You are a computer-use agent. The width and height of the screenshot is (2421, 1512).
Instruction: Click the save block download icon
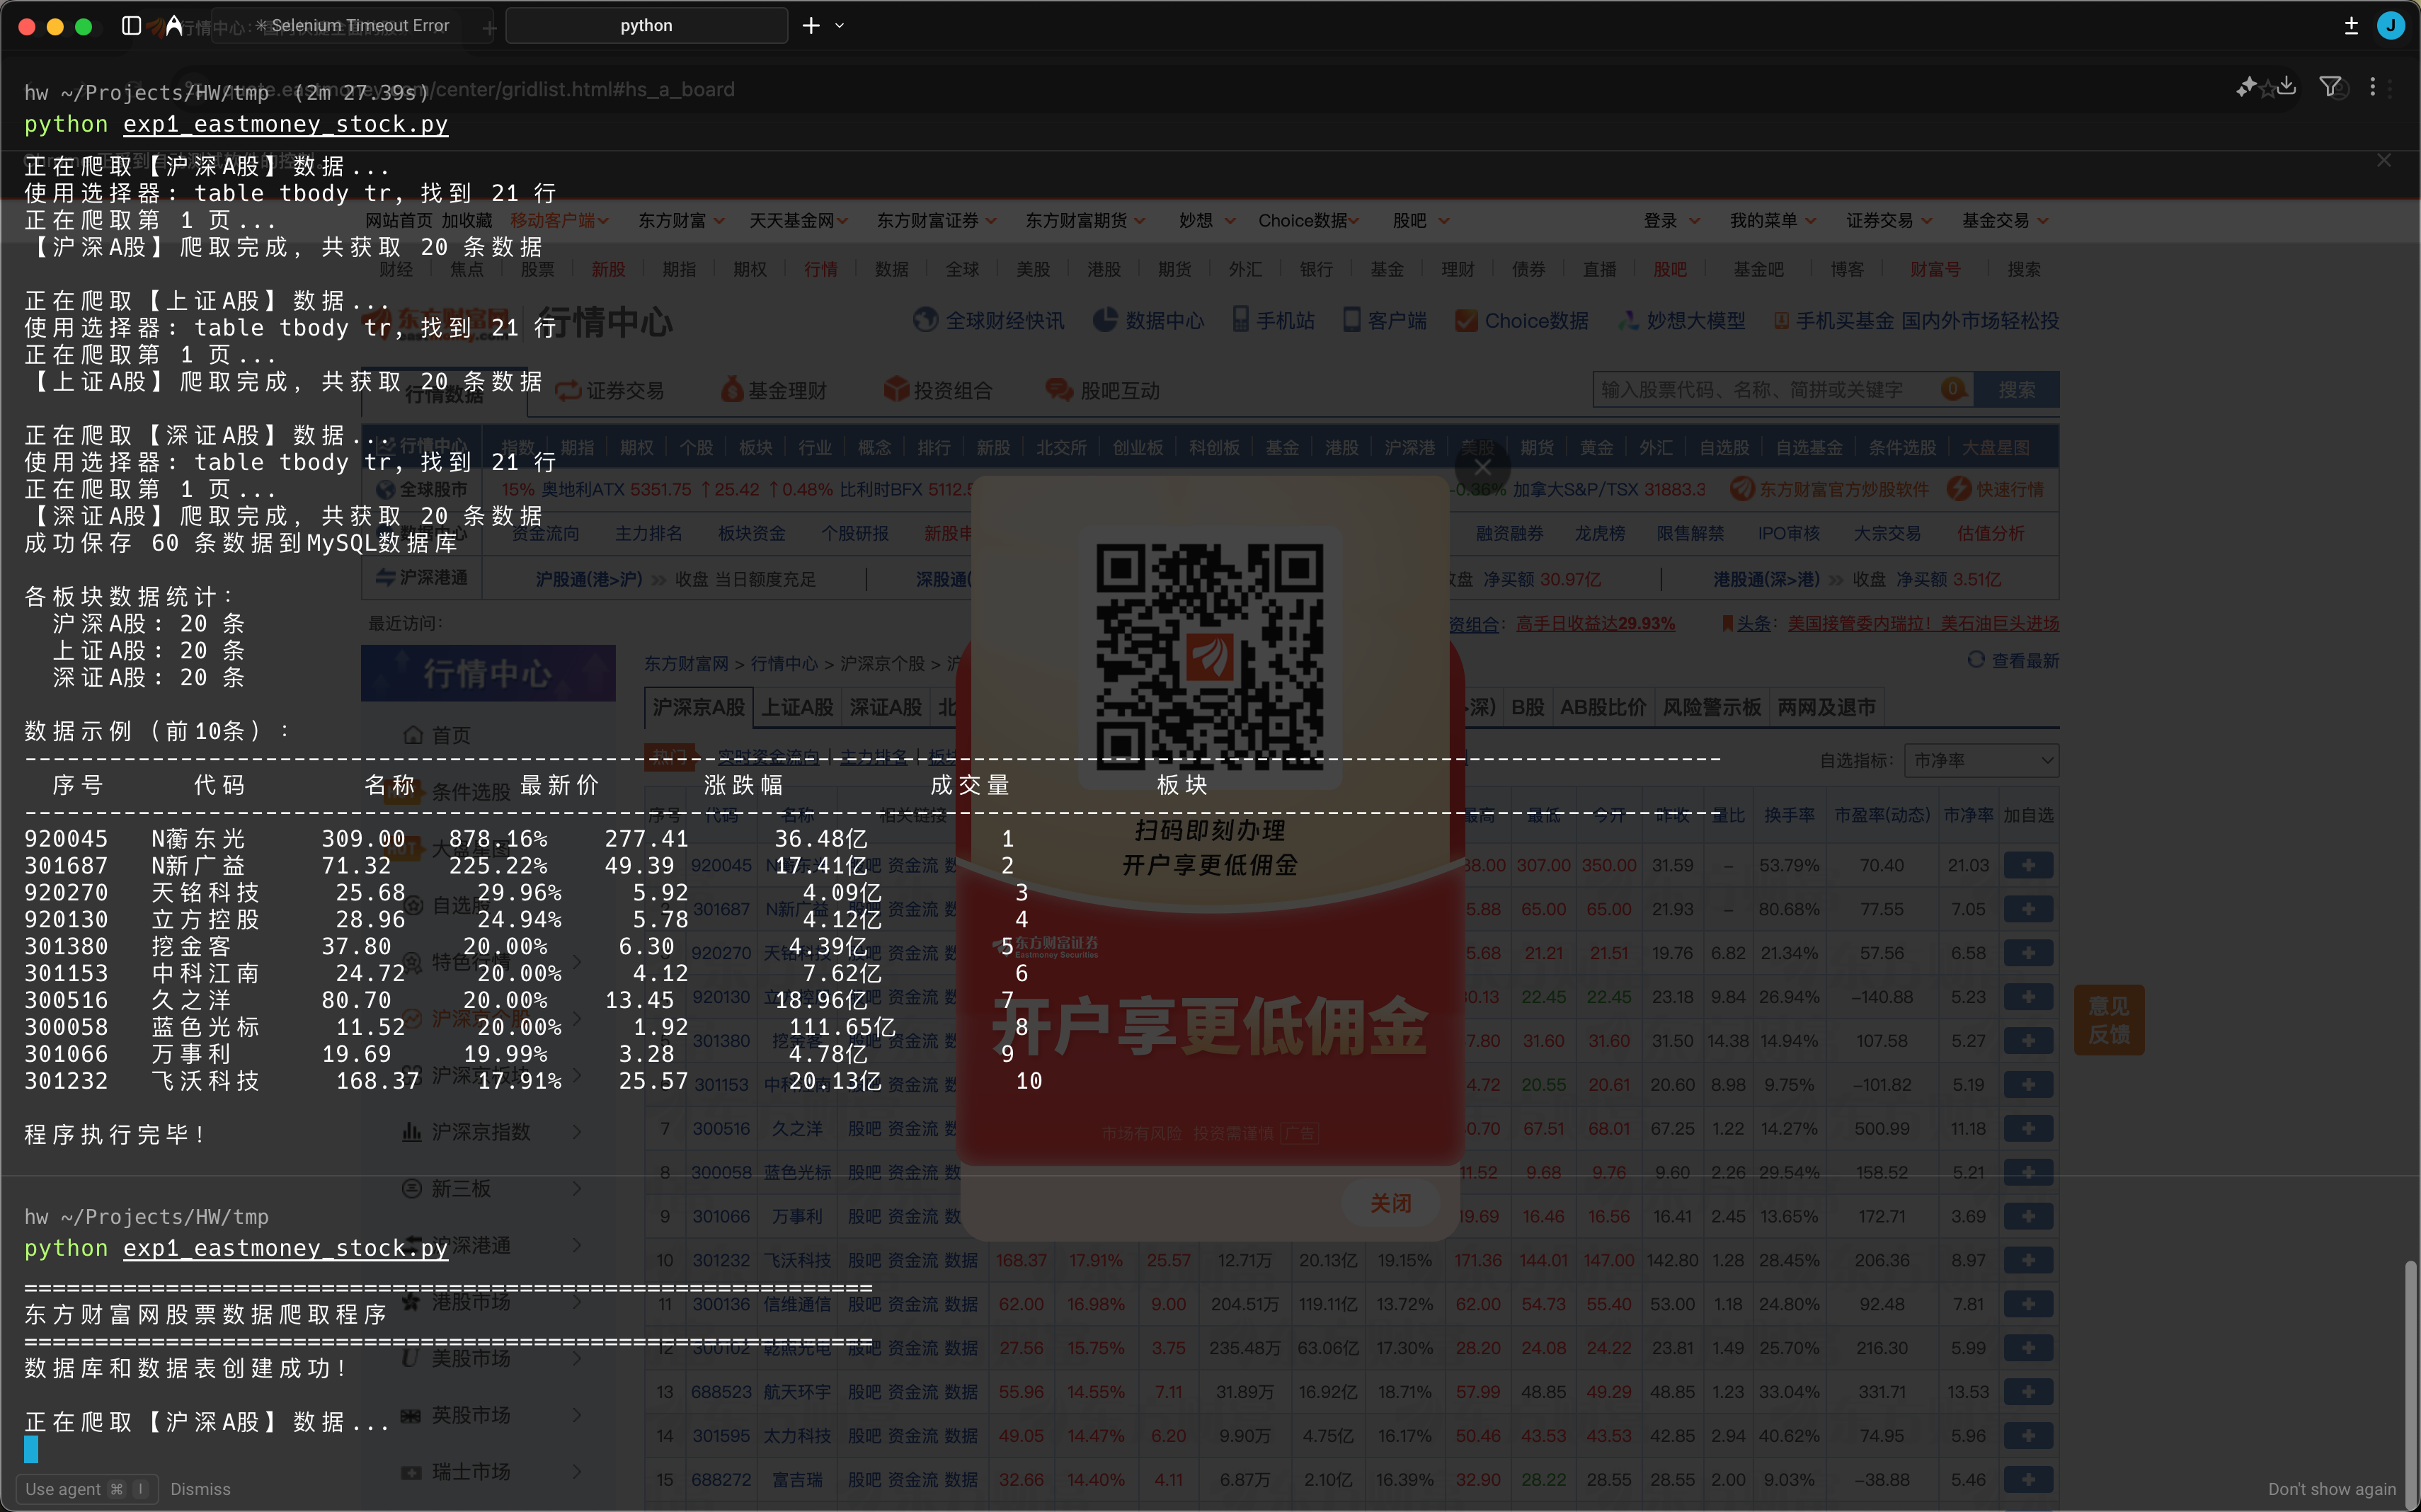[2287, 87]
